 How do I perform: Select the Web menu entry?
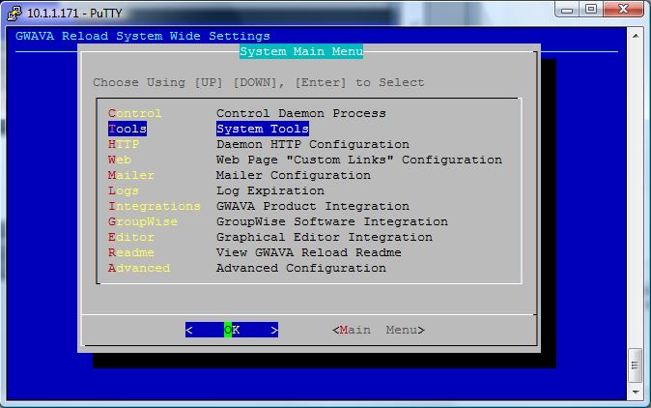point(120,160)
